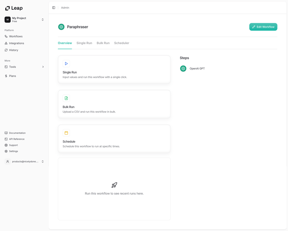Open Integrations from the sidebar icon
This screenshot has width=288, height=231.
pyautogui.click(x=6, y=43)
